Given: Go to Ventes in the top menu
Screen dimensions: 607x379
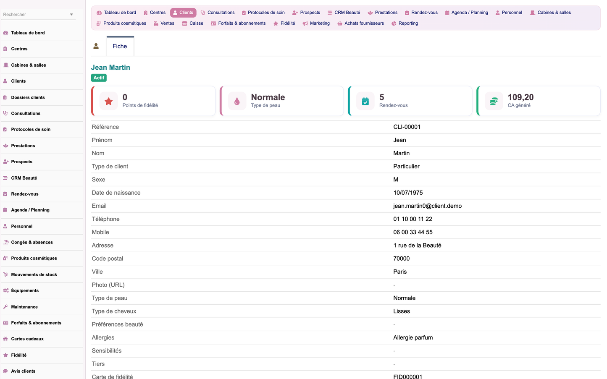Looking at the screenshot, I should (164, 24).
